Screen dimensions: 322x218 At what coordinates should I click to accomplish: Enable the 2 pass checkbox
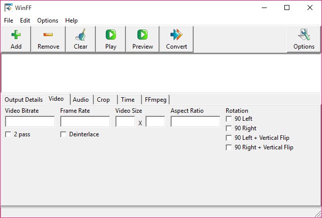(x=8, y=134)
